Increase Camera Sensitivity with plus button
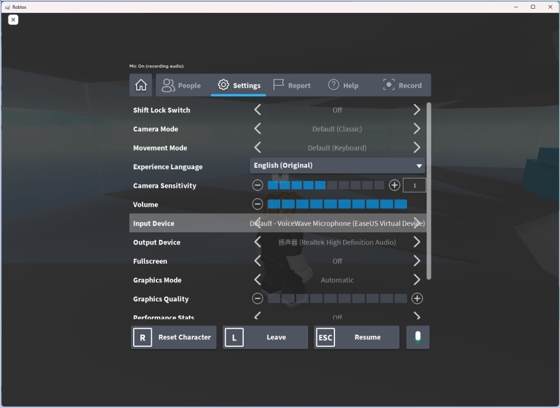This screenshot has height=408, width=560. [394, 185]
